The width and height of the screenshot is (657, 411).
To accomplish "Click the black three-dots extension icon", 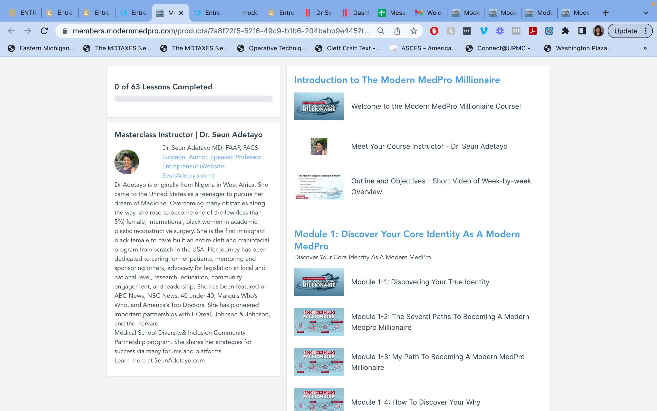I will pos(467,31).
